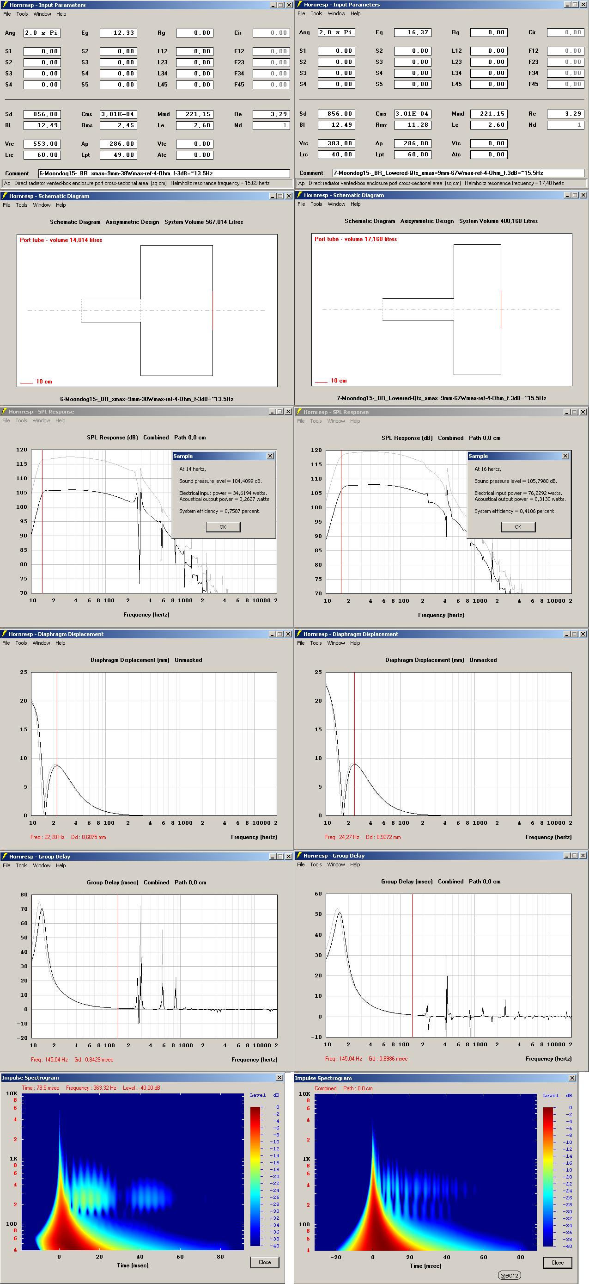Click Cms field in left Input Parameters
Screen dimensions: 589x1284
pos(118,114)
